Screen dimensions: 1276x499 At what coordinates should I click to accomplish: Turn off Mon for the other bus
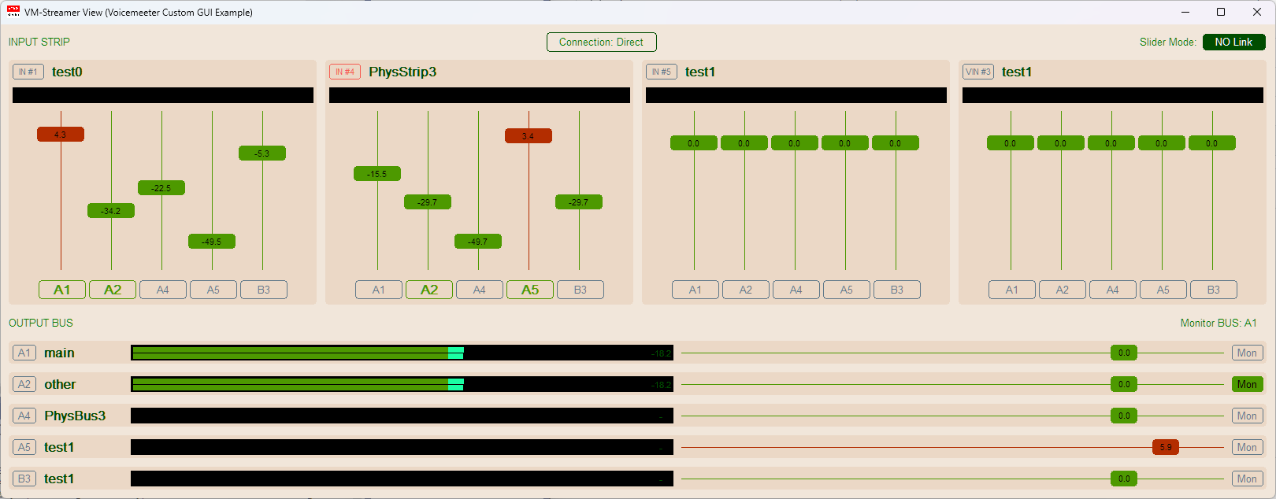(x=1247, y=384)
